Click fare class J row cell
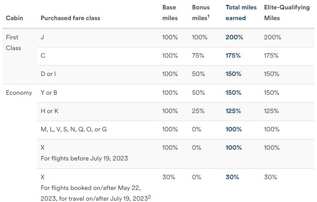 (x=42, y=38)
